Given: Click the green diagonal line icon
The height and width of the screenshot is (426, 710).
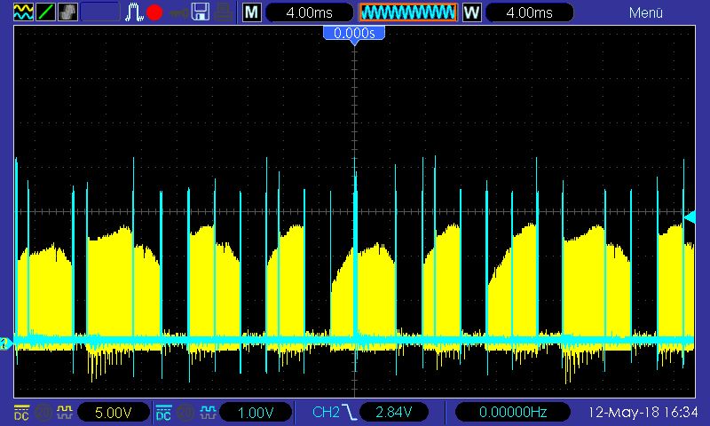Looking at the screenshot, I should coord(44,12).
